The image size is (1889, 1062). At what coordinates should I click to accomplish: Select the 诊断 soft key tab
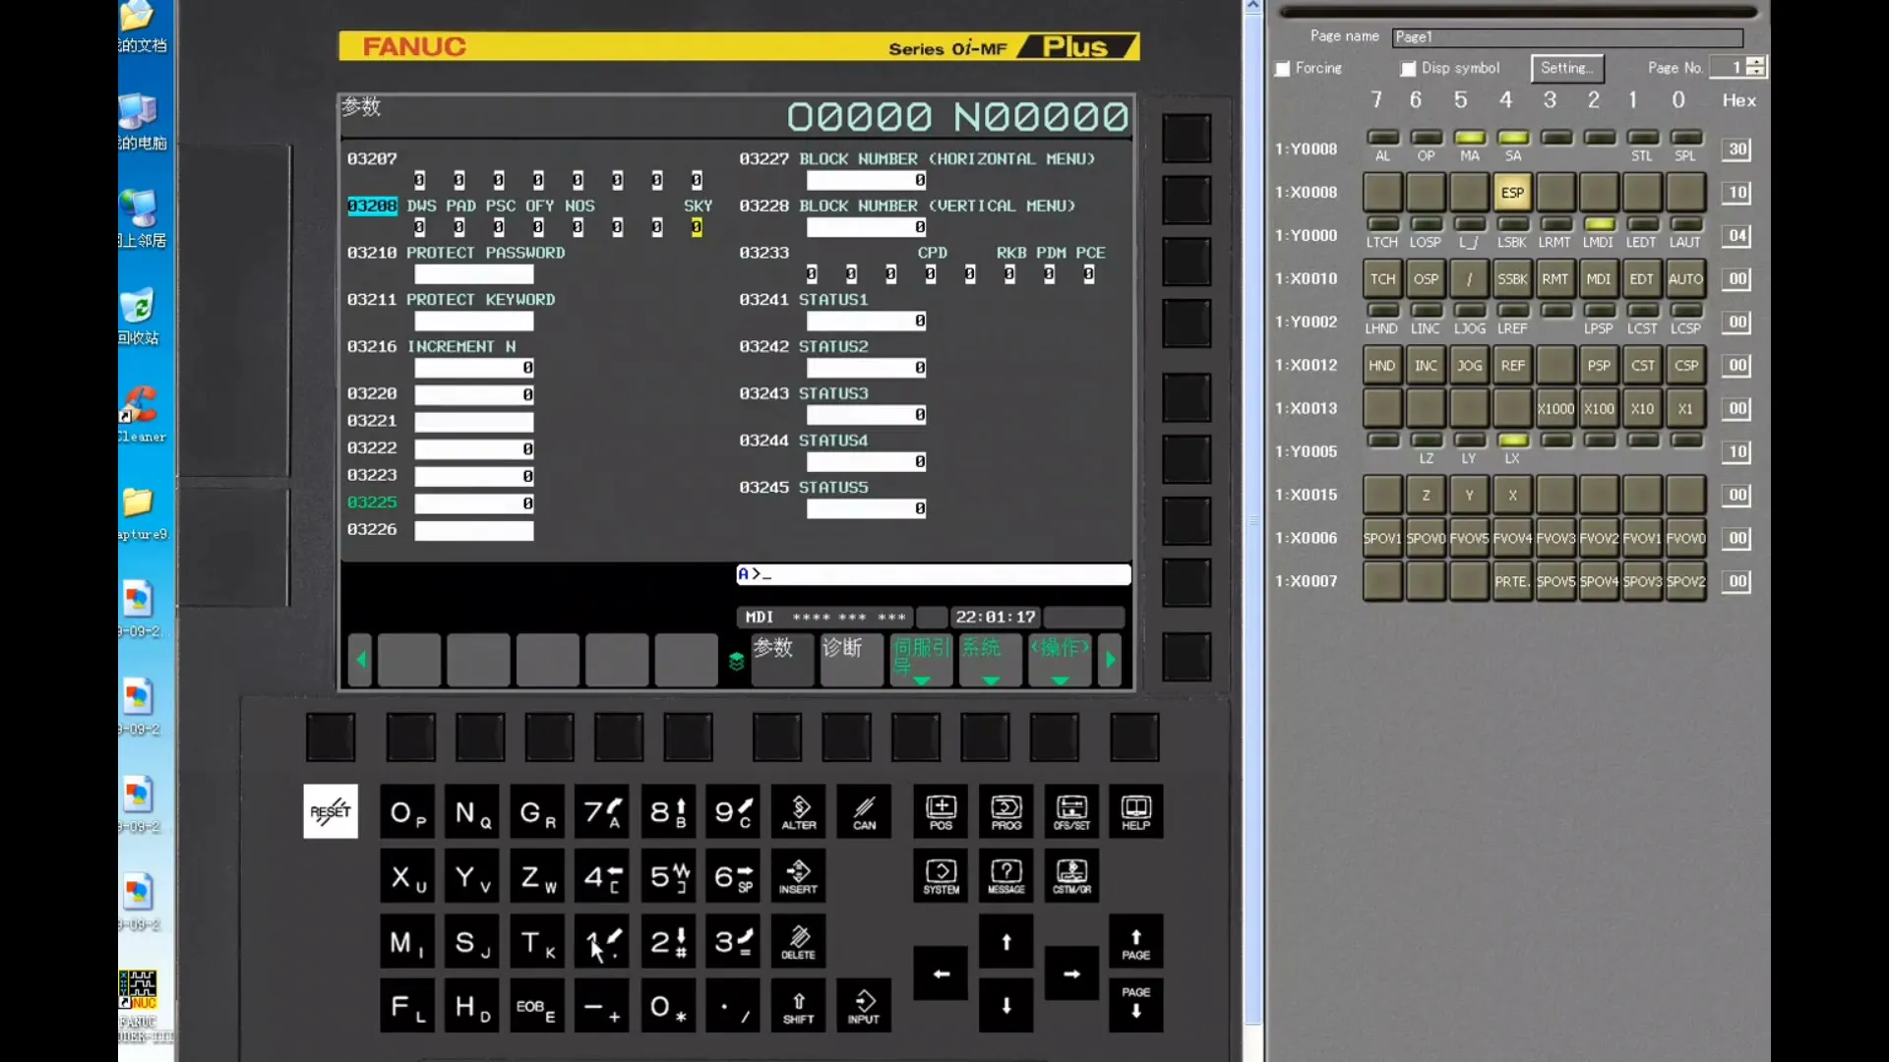[851, 659]
